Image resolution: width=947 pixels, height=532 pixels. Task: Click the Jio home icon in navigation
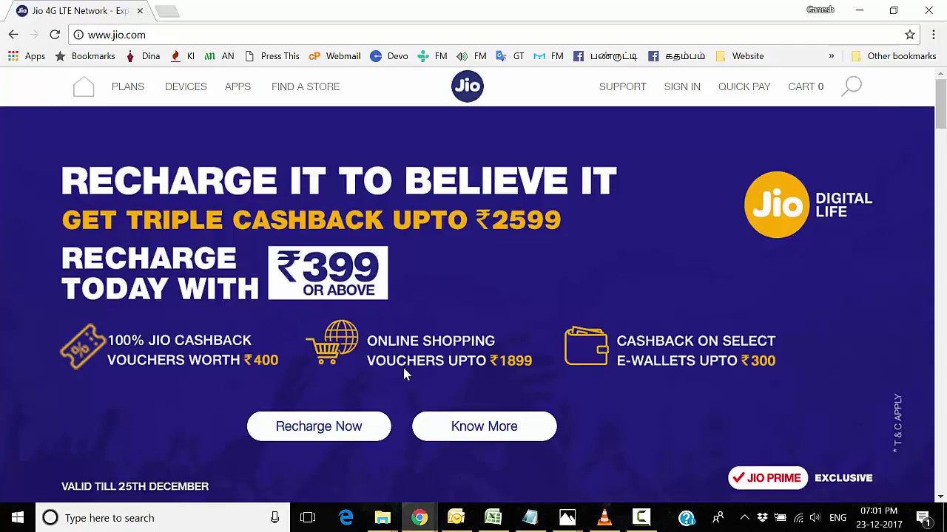click(x=84, y=86)
